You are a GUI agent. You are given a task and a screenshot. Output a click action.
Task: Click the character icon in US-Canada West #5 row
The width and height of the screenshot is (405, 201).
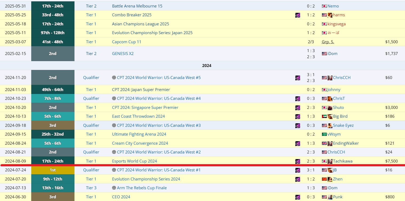pyautogui.click(x=298, y=78)
